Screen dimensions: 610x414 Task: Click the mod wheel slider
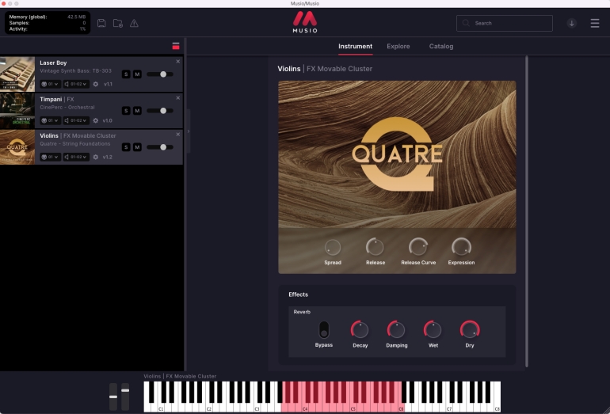click(125, 397)
